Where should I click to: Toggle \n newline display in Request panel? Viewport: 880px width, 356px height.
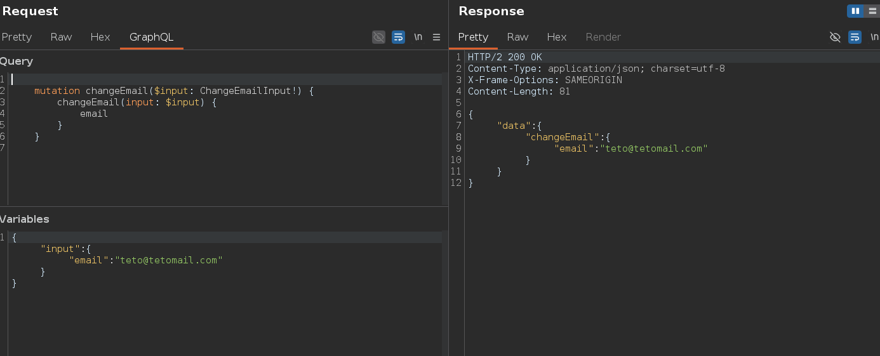[x=418, y=37]
